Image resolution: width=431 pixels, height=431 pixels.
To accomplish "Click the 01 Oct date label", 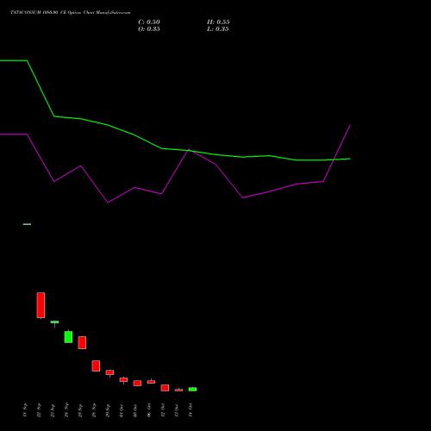I will [122, 410].
